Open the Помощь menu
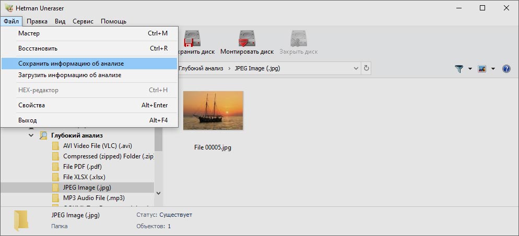 pos(113,21)
